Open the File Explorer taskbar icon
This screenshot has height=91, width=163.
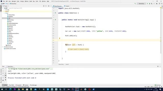[23, 89]
